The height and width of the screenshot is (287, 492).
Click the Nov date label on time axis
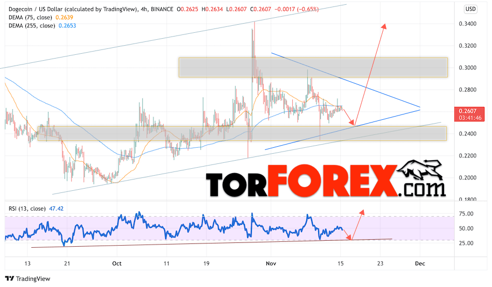click(x=271, y=264)
